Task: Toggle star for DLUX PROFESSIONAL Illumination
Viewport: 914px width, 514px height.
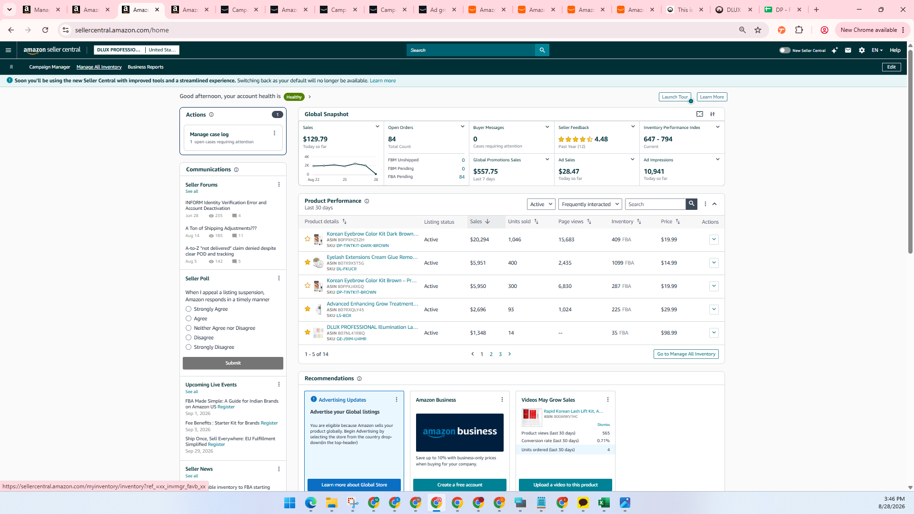Action: 308,332
